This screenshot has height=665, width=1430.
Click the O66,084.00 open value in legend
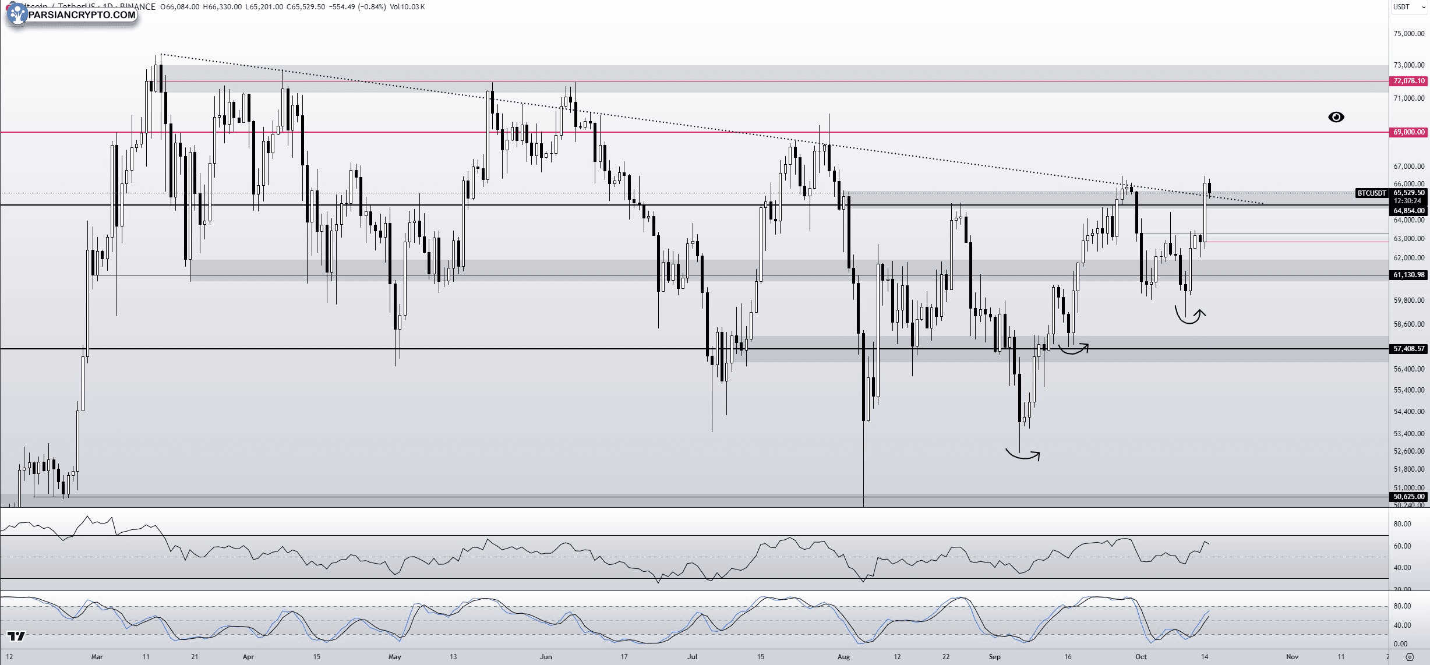pyautogui.click(x=180, y=7)
